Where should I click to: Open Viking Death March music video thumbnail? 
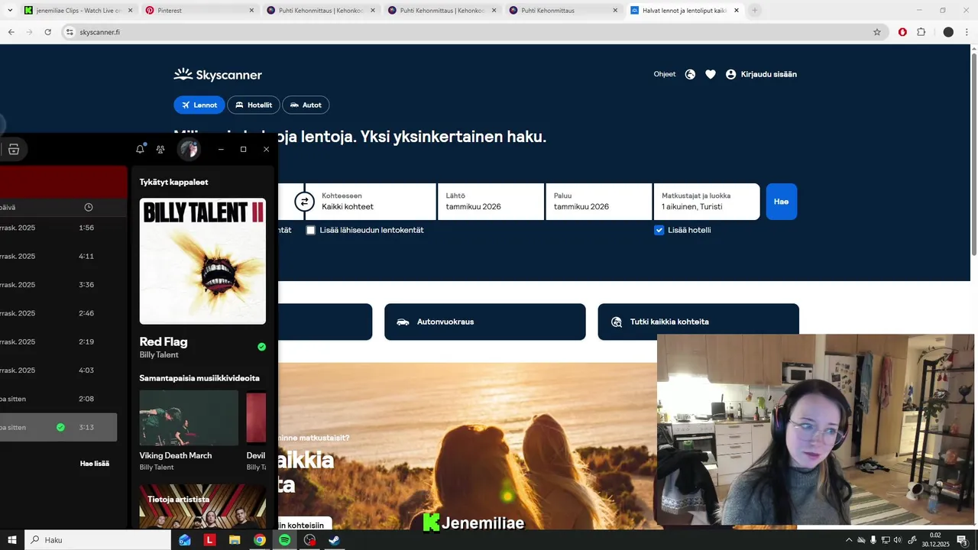tap(189, 418)
